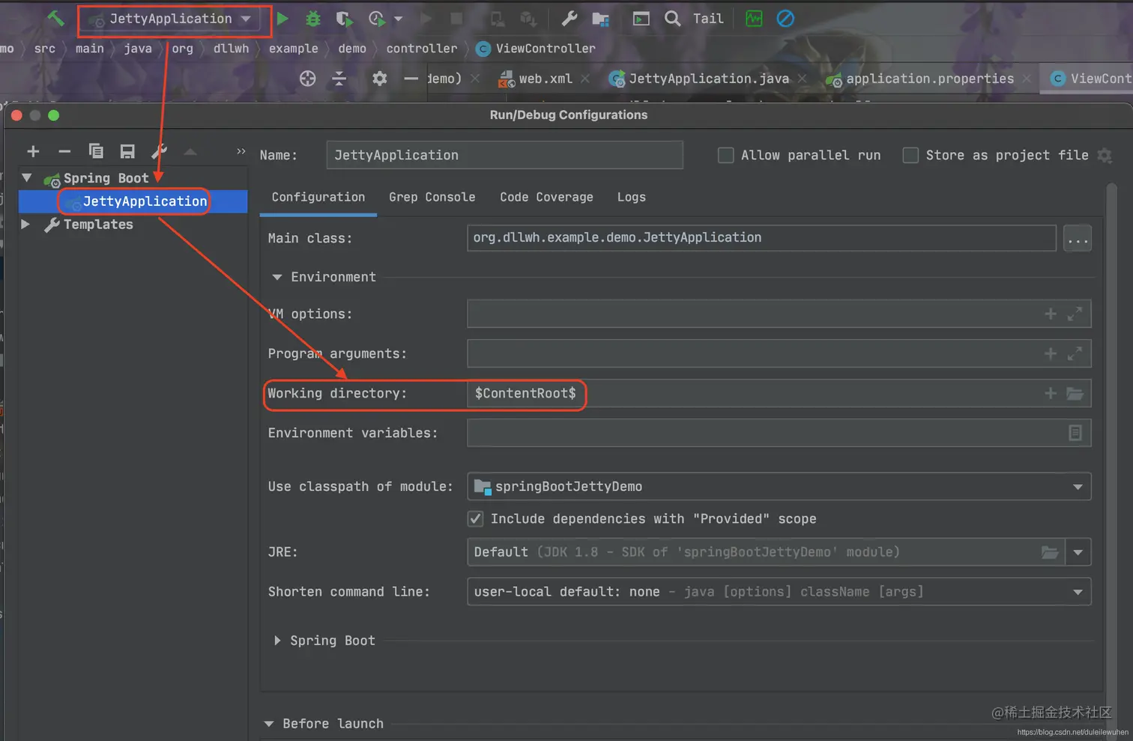The height and width of the screenshot is (741, 1133).
Task: Start Debug with the bug icon
Action: coord(313,19)
